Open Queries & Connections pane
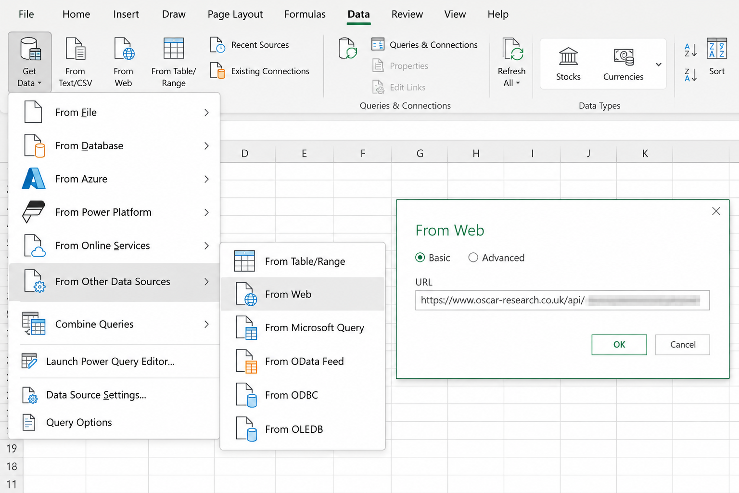 point(425,45)
